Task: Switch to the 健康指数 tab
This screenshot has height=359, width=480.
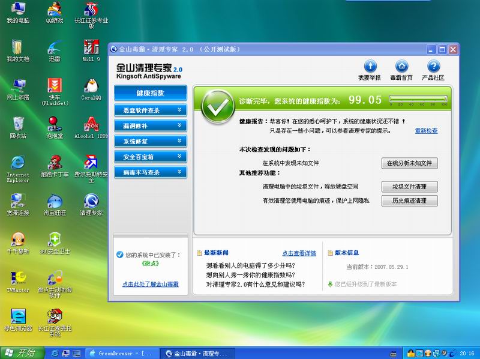Action: click(151, 93)
